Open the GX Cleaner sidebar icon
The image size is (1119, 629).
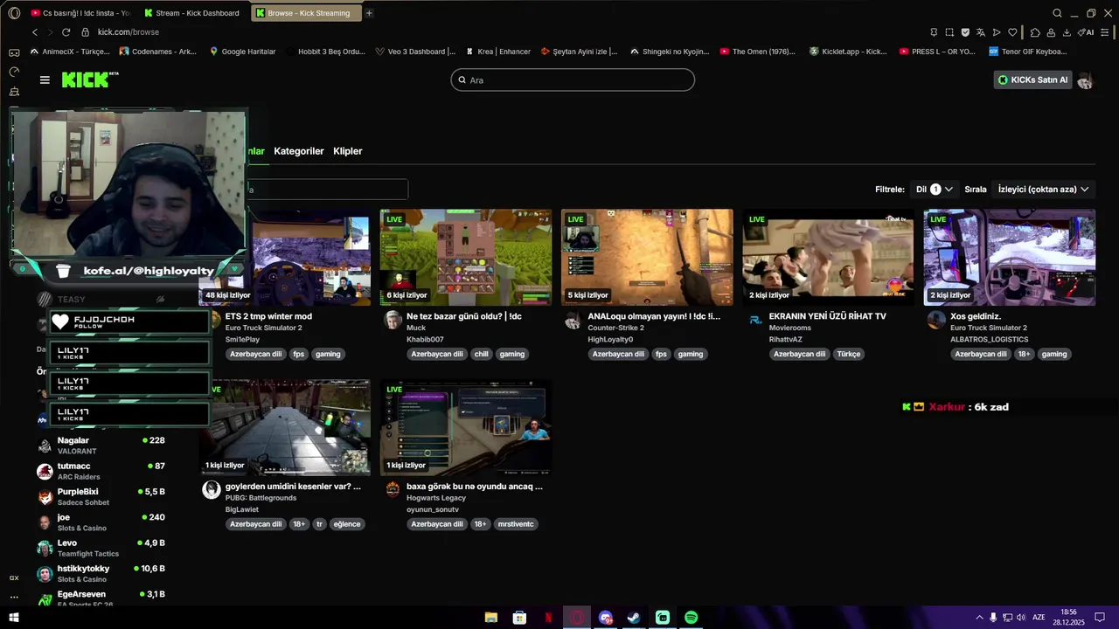(x=14, y=91)
